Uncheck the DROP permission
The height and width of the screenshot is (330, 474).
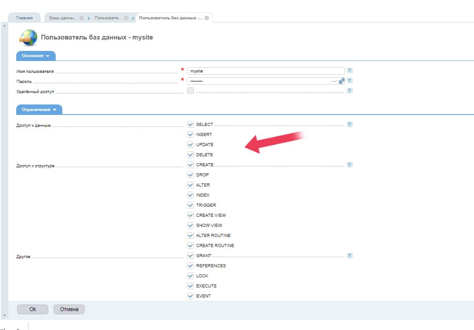(x=190, y=175)
